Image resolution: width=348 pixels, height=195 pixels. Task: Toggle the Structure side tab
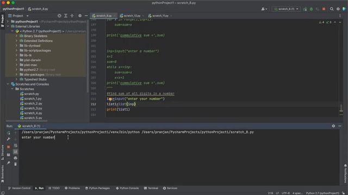point(2,152)
